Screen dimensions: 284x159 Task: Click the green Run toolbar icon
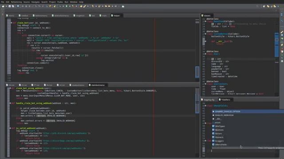click(x=67, y=6)
